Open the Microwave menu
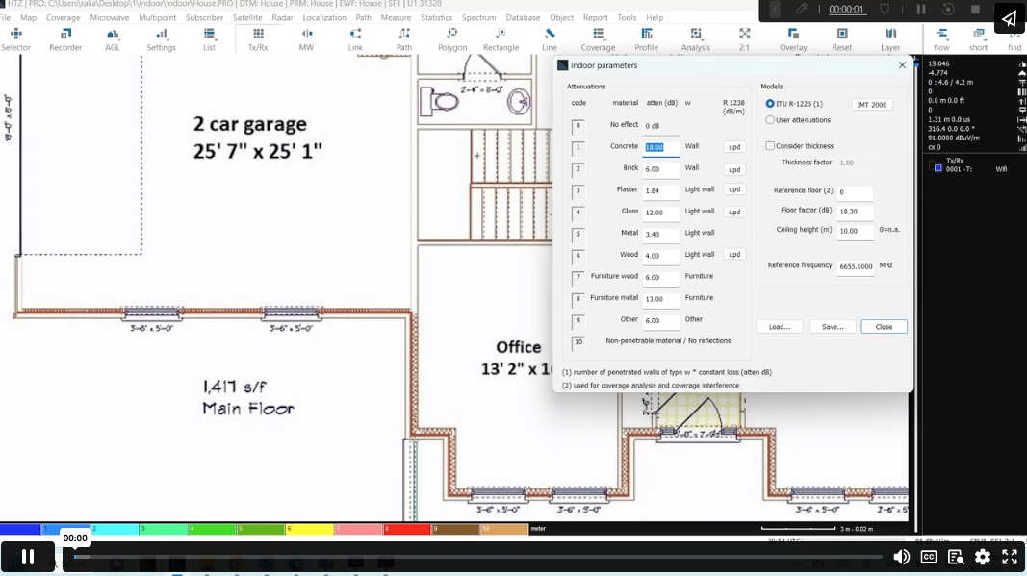The height and width of the screenshot is (576, 1027). point(110,17)
